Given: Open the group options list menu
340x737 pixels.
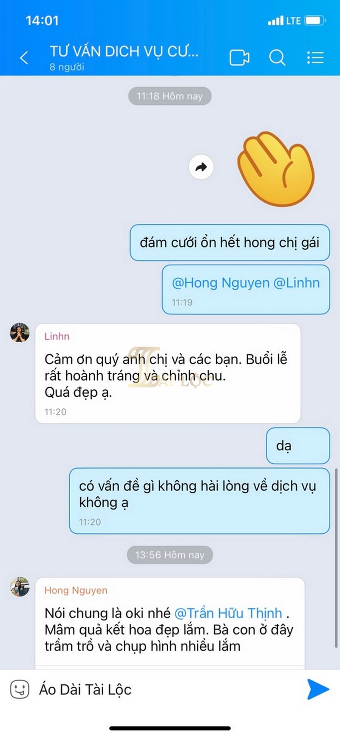Looking at the screenshot, I should (x=315, y=57).
